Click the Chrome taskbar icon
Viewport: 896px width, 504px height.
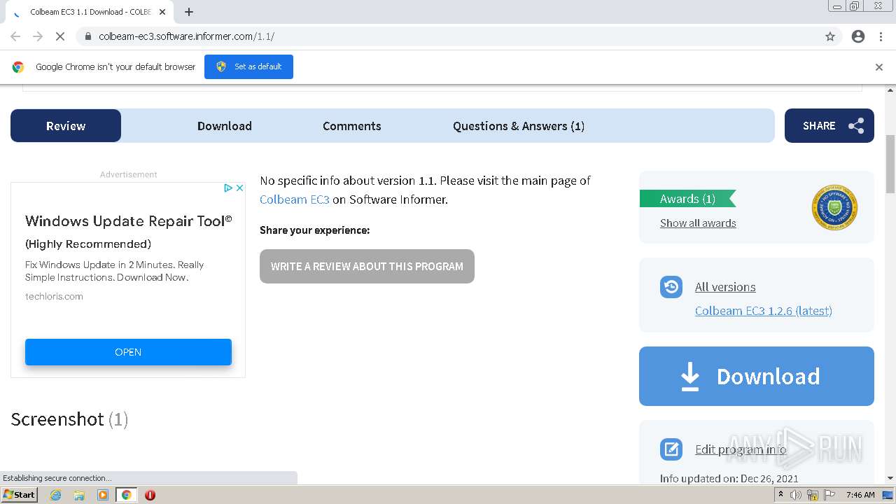tap(126, 495)
